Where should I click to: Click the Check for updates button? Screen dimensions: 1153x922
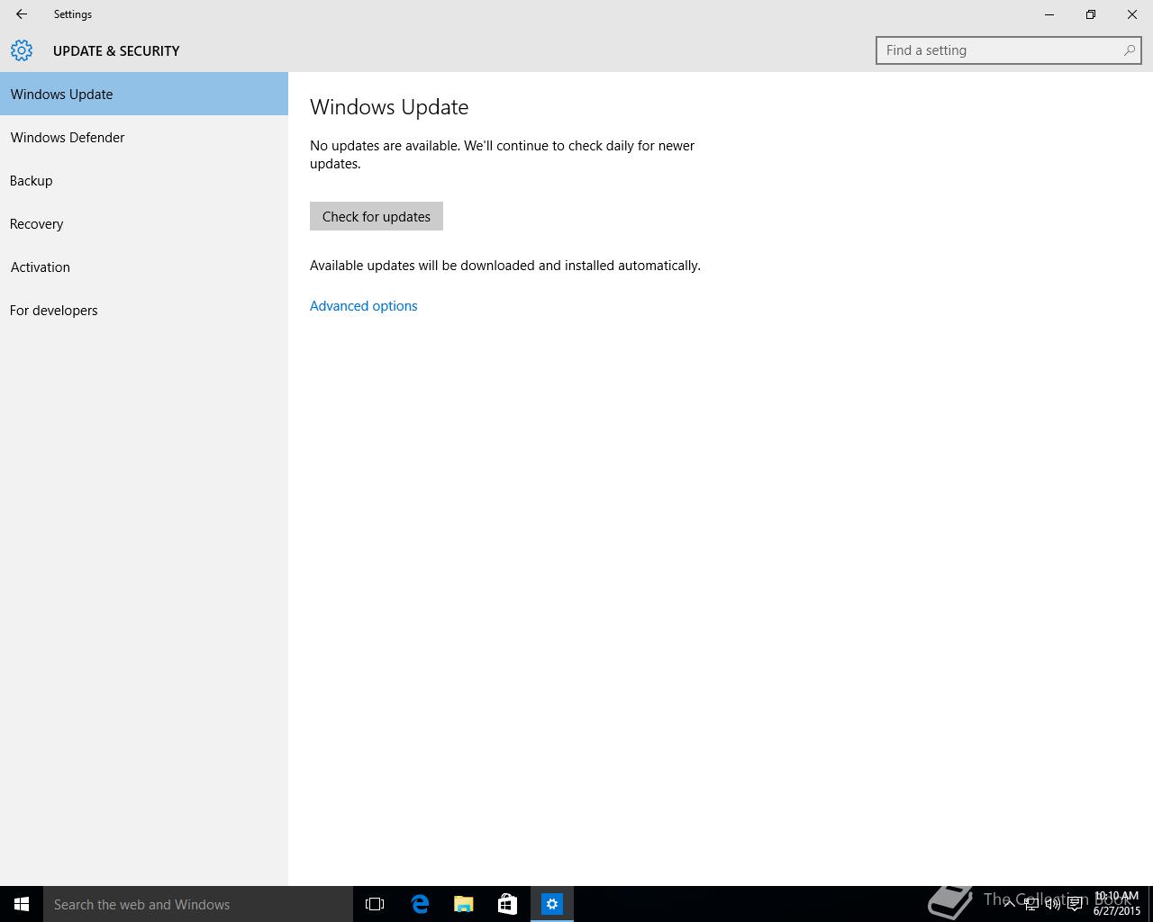[377, 216]
